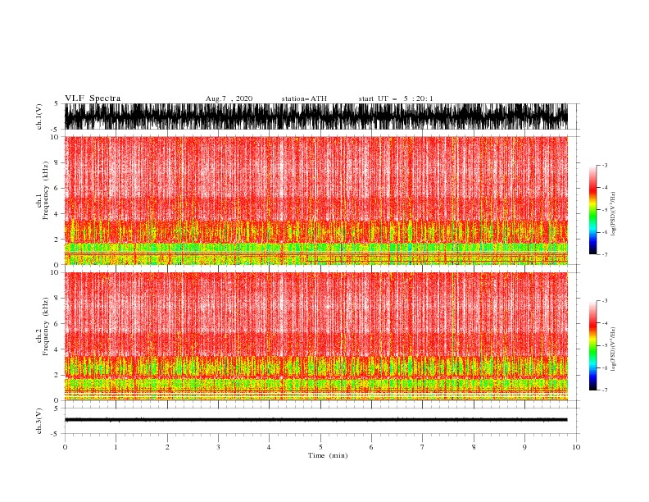Click the ch.1 voltage waveform panel
This screenshot has width=649, height=502.
coord(316,116)
